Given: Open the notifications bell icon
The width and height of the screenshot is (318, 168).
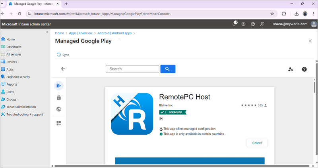Looking at the screenshot, I should 235,24.
